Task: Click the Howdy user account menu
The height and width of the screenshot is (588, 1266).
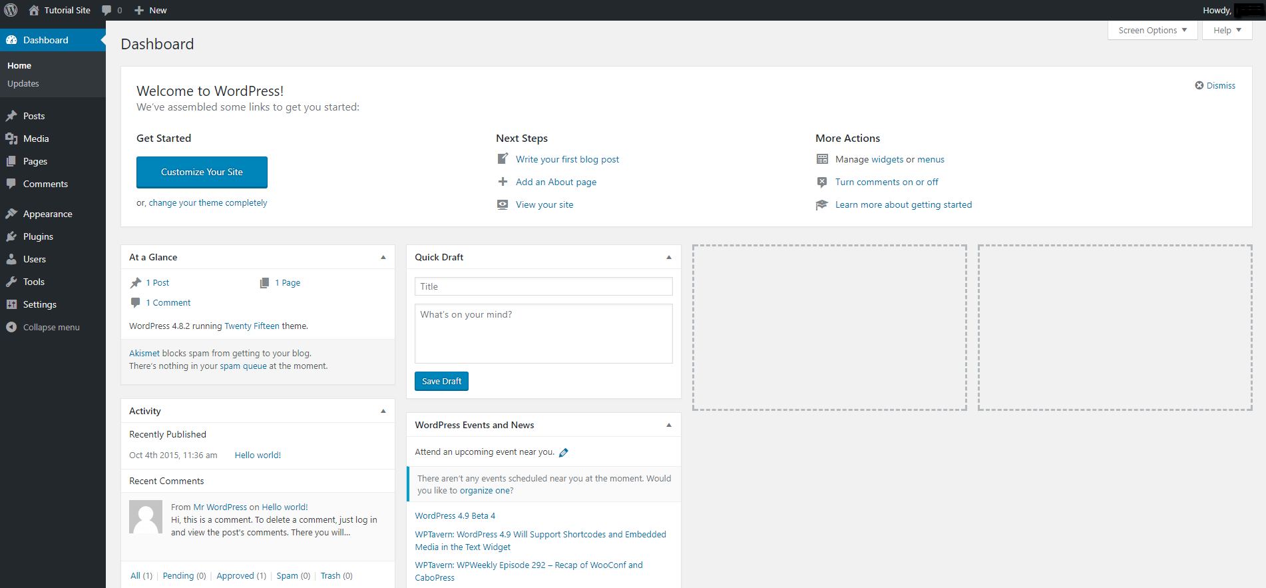Action: 1233,10
